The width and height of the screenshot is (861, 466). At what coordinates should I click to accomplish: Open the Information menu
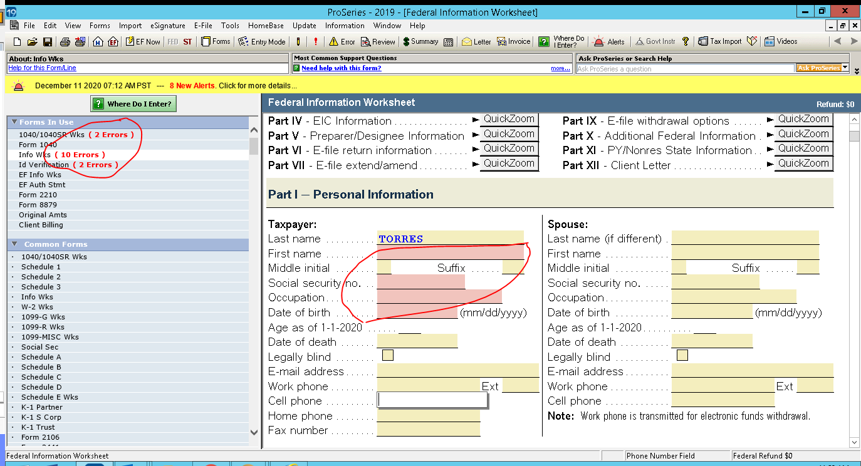pos(345,26)
